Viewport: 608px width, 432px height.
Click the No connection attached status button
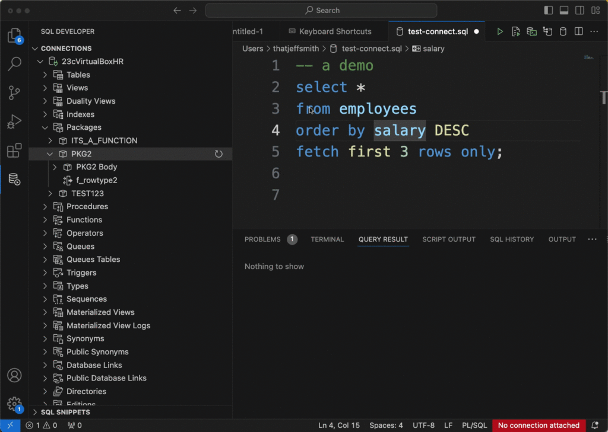[x=539, y=425]
